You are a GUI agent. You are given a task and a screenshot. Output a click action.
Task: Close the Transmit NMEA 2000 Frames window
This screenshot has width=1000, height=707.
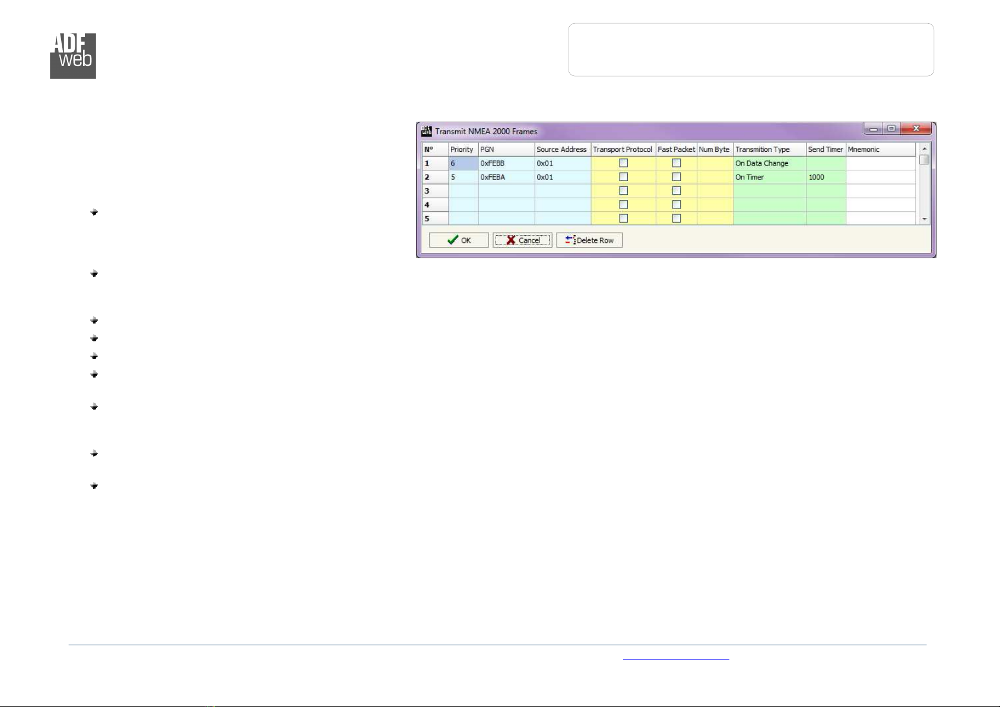pyautogui.click(x=916, y=129)
